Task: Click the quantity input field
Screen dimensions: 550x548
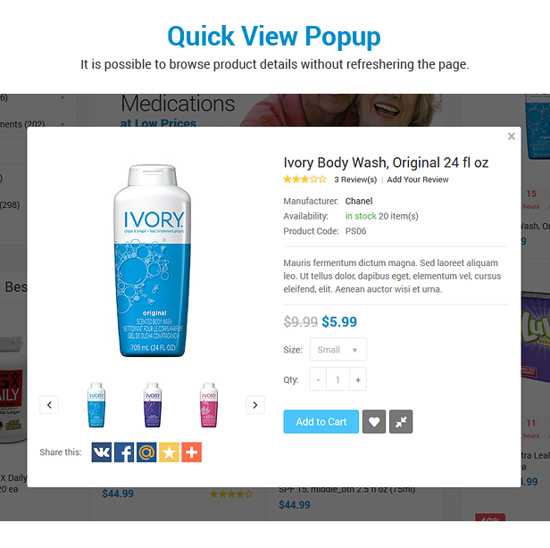Action: coord(337,379)
